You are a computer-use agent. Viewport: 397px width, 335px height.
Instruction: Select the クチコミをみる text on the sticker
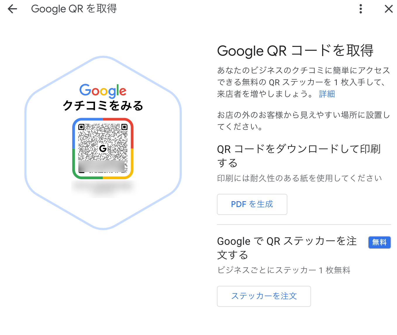point(103,105)
